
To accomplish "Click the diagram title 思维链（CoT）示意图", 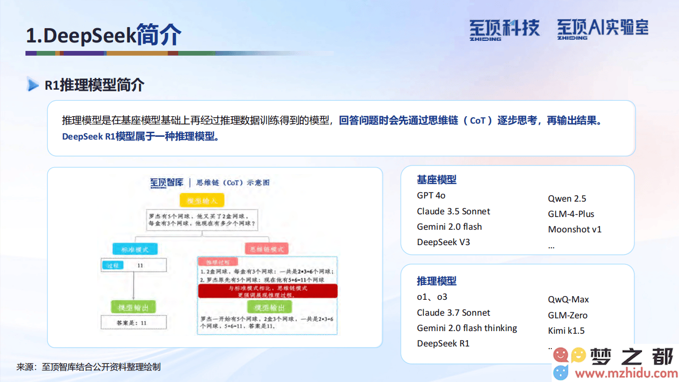I will pos(233,183).
